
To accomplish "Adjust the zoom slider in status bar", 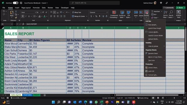I will 174,98.
